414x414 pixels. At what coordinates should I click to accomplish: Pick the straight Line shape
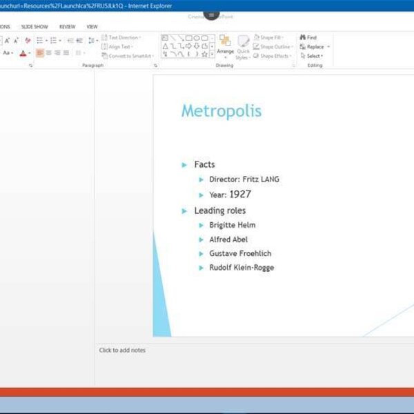pos(173,38)
